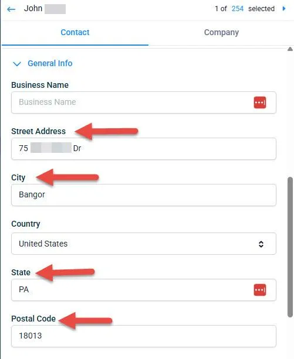
Task: Open the Country dropdown
Action: (144, 244)
